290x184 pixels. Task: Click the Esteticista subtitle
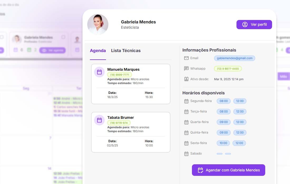point(130,27)
